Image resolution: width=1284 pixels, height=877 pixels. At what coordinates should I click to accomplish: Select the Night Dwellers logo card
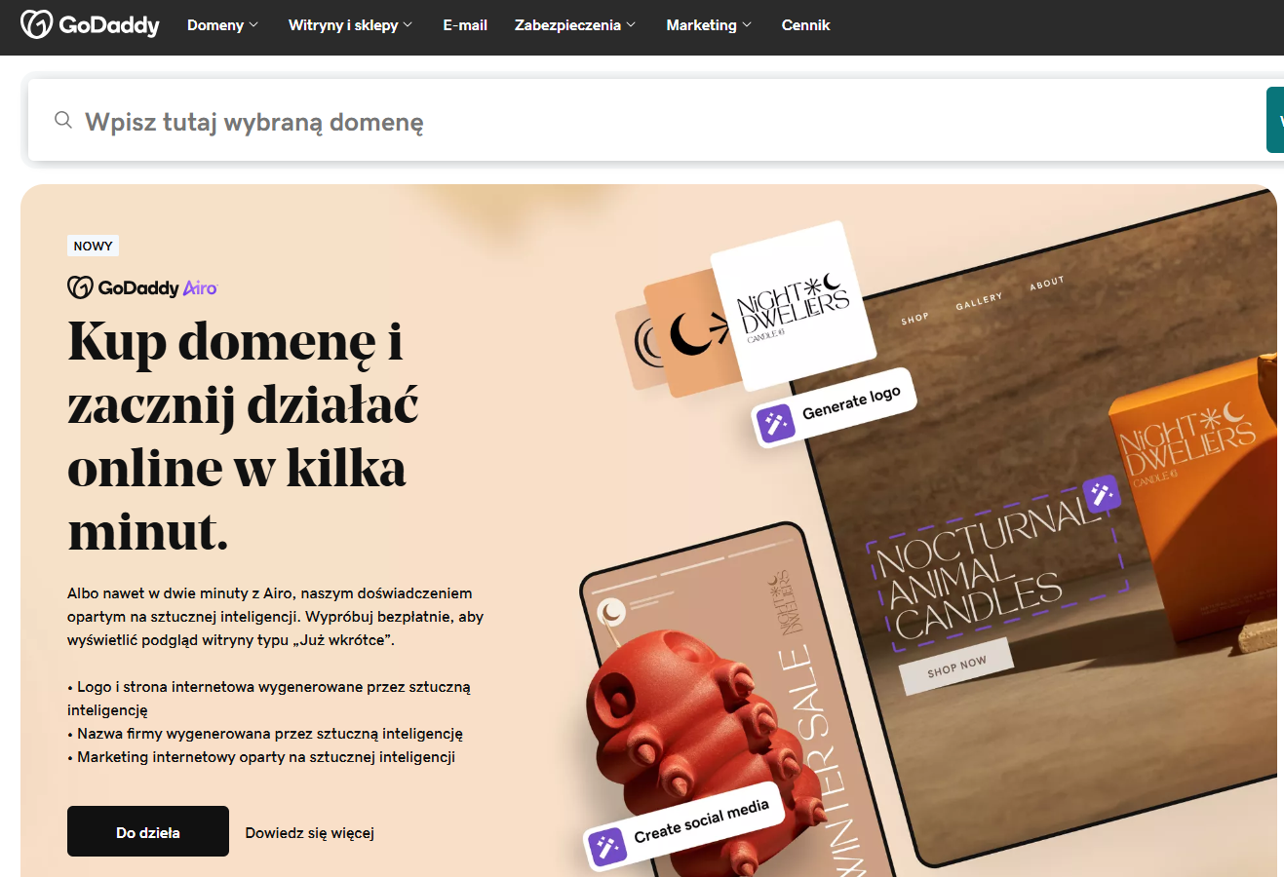coord(793,305)
